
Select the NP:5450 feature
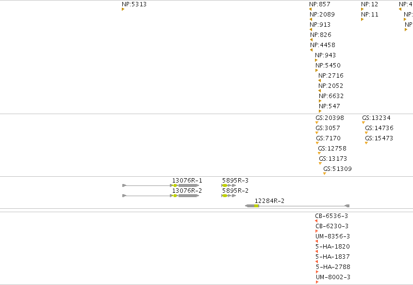[x=328, y=66]
